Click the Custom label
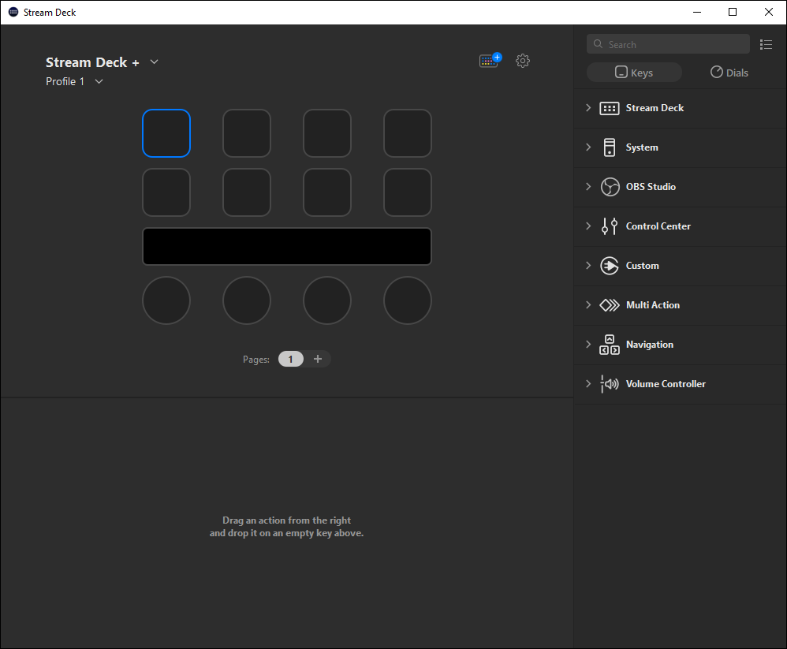 (x=643, y=266)
